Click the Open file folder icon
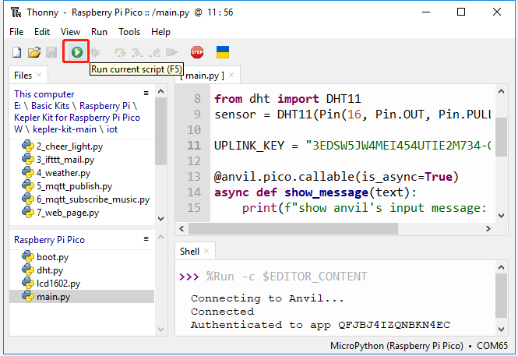 (34, 52)
